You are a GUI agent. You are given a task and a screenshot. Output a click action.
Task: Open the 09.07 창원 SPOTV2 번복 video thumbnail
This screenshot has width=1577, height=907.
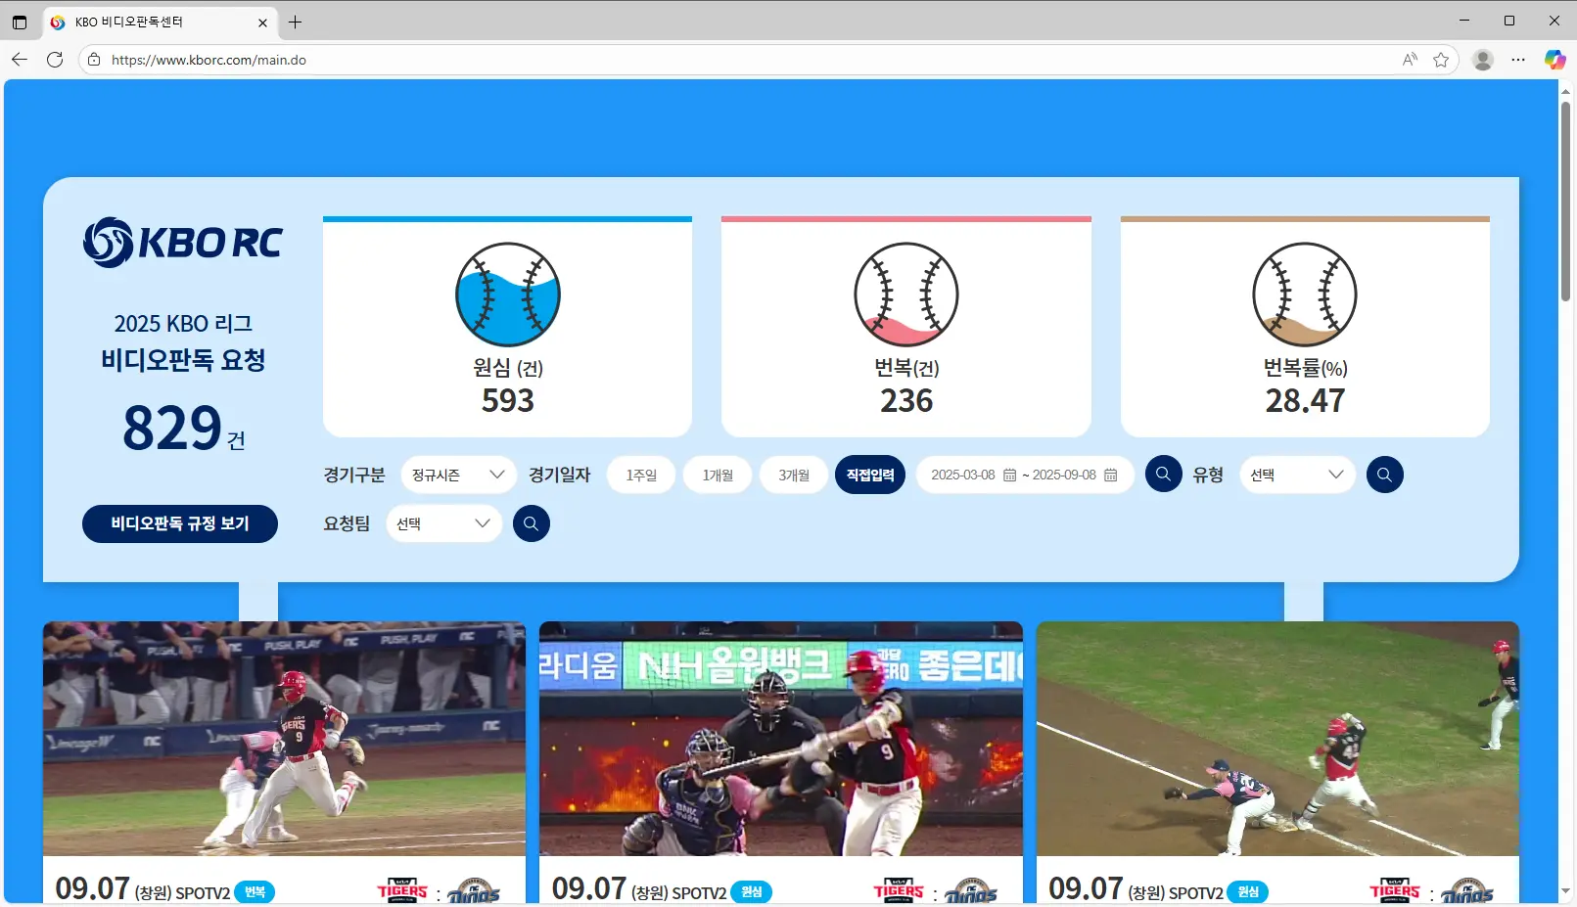pos(284,739)
